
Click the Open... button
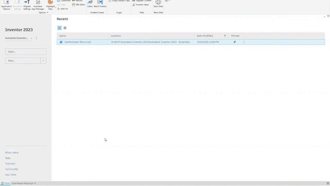[x=26, y=52]
